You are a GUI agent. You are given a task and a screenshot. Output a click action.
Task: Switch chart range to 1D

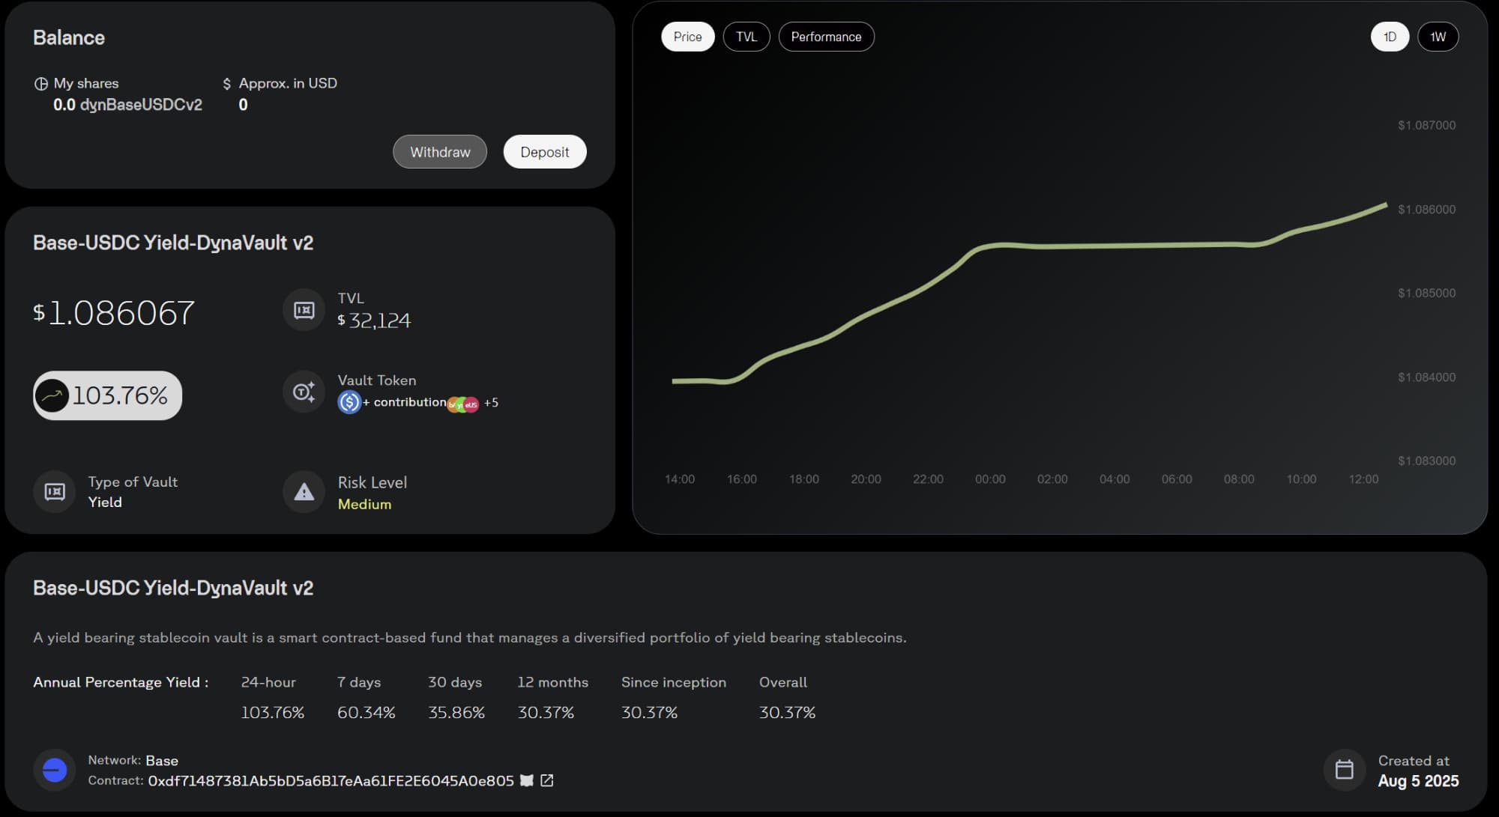click(1390, 37)
